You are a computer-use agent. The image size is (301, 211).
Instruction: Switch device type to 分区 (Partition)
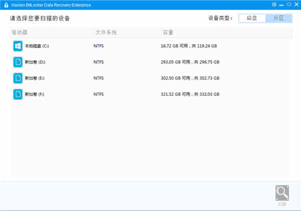279,18
